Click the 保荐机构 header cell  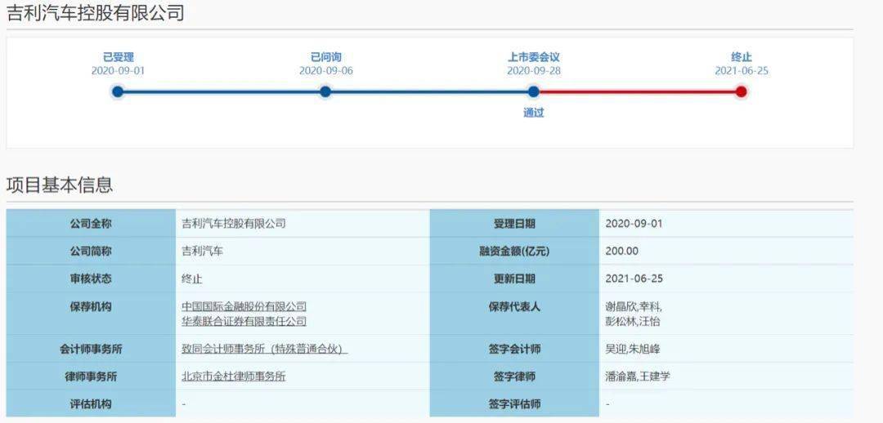point(91,314)
